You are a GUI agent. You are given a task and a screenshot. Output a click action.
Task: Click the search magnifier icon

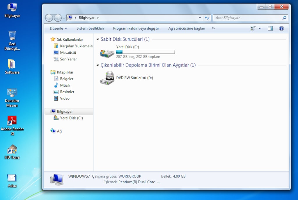click(284, 18)
